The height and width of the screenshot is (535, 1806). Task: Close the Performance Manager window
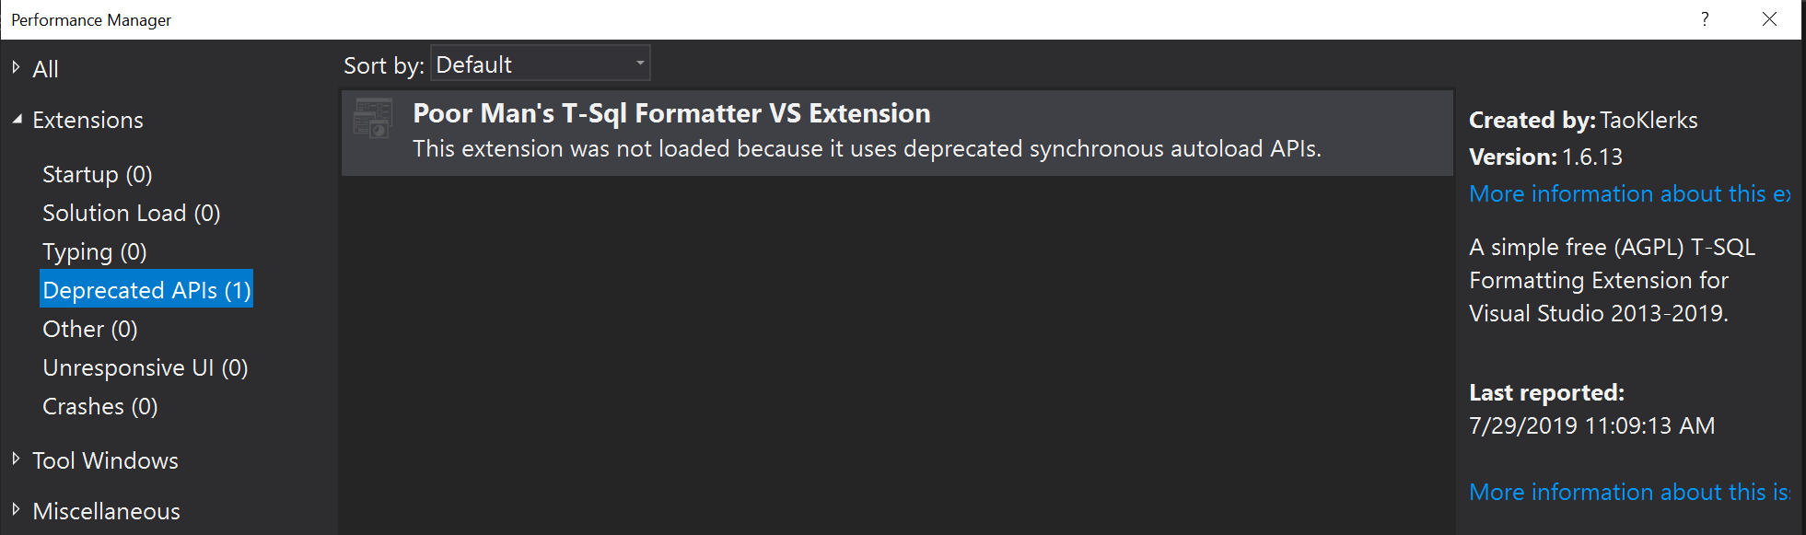1770,18
